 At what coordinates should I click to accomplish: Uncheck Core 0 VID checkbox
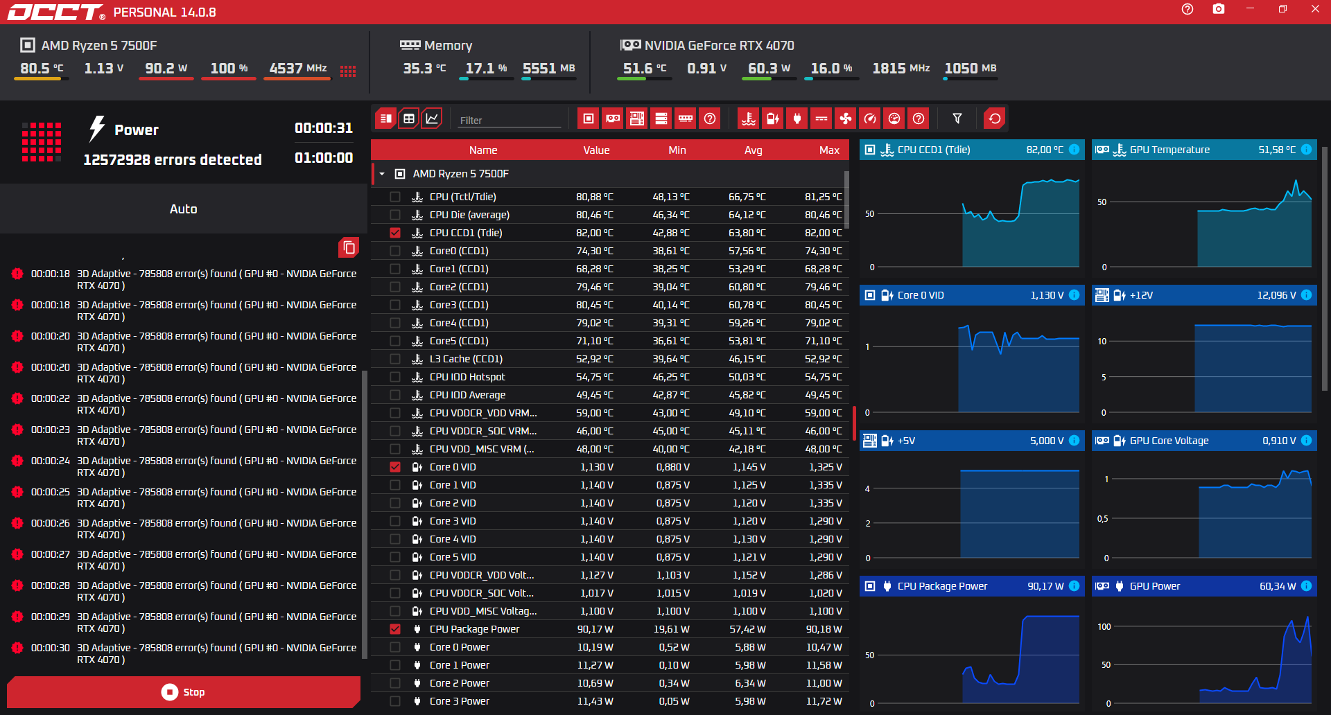click(x=395, y=467)
